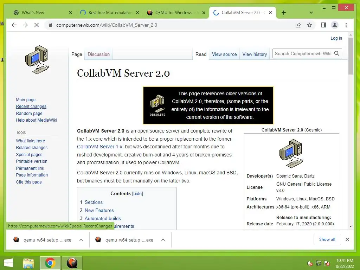Open What links here
This screenshot has height=270, width=360.
pos(30,141)
